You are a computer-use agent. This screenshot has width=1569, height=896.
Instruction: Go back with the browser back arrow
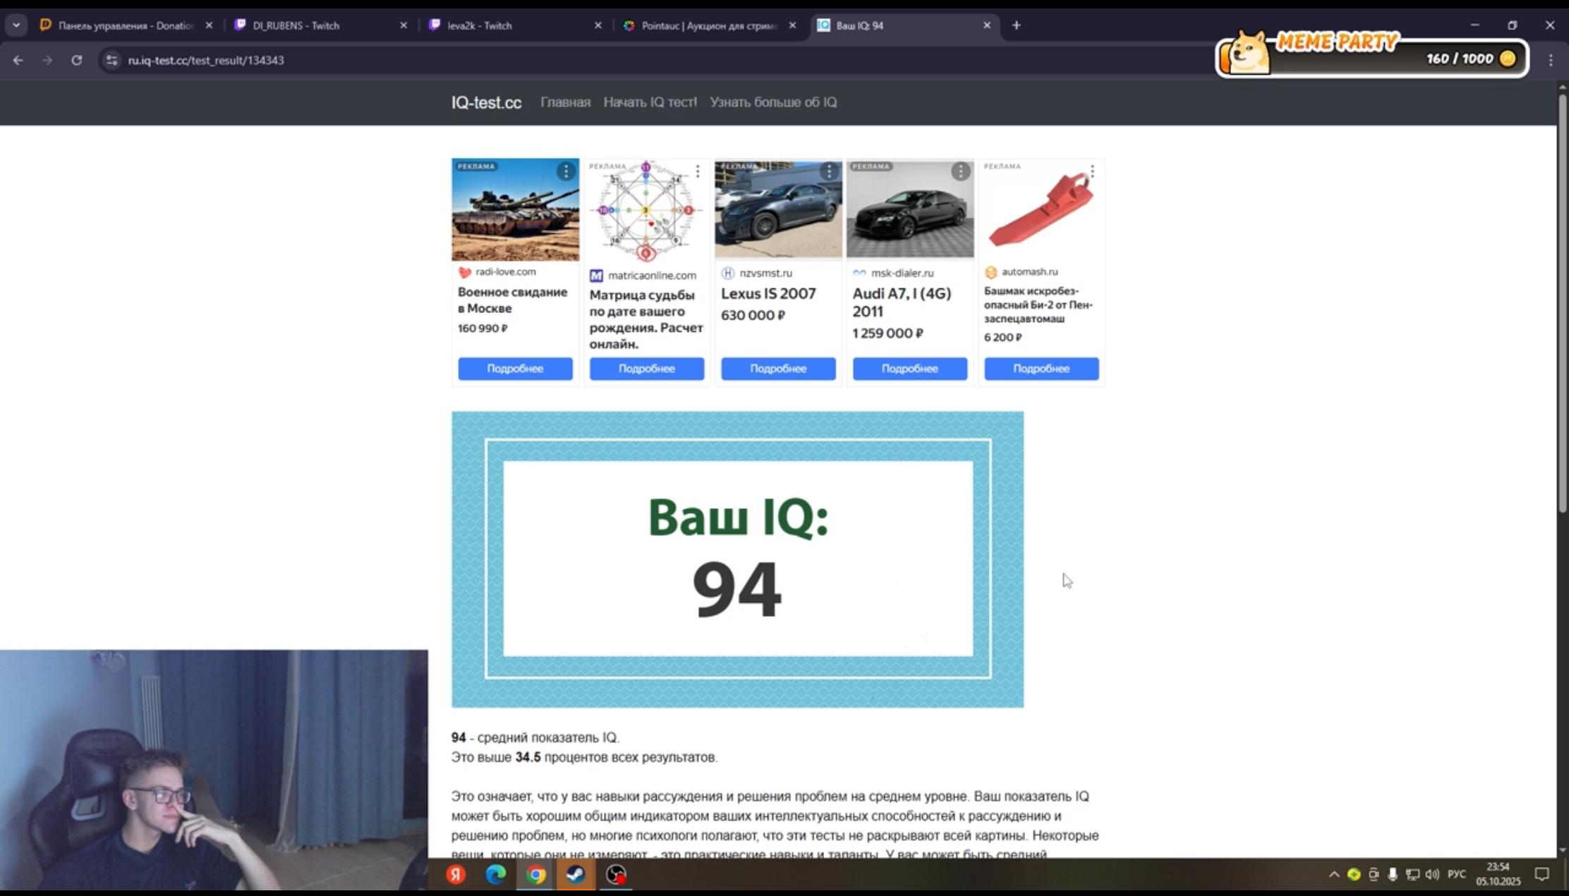[x=18, y=60]
